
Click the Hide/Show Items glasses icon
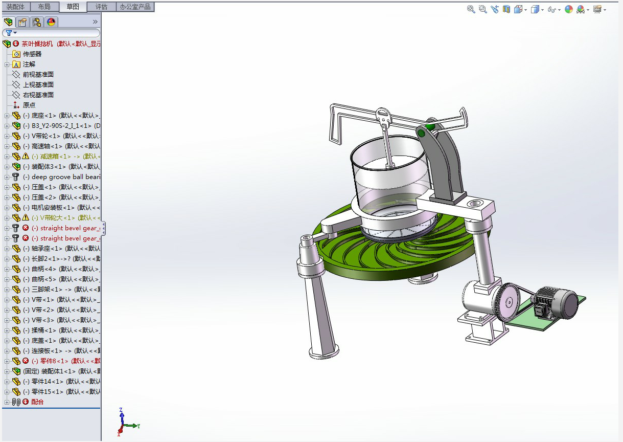[551, 9]
